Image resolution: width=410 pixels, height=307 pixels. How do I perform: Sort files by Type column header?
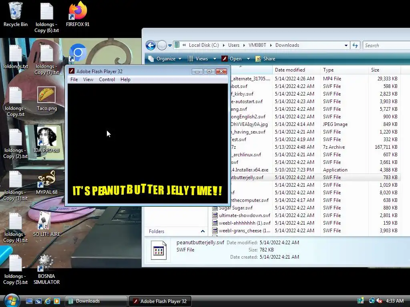(x=344, y=70)
